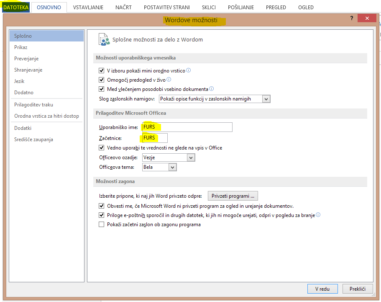Click Uporabniško ime field with FURS

point(187,127)
